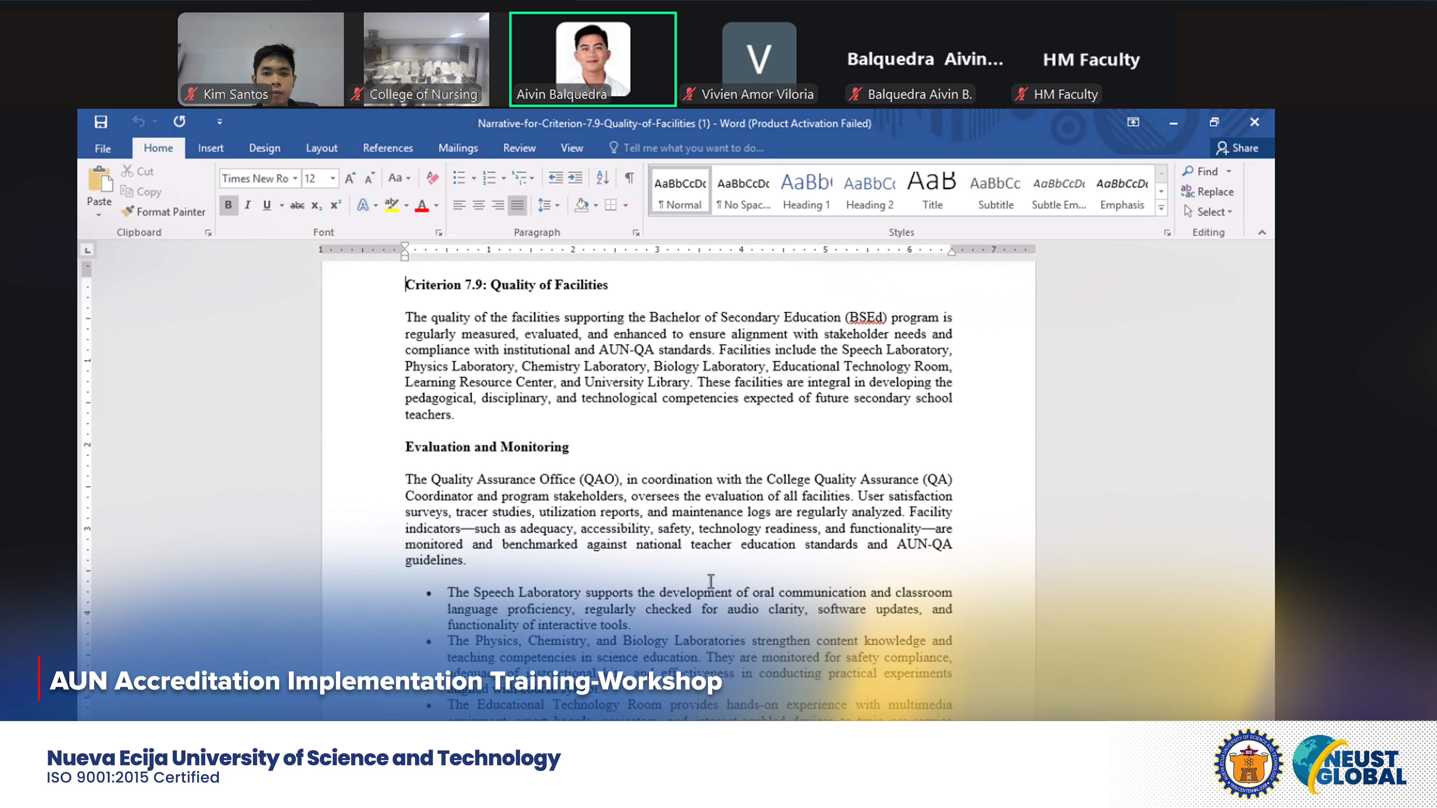Click the Clear All Formatting icon
Image resolution: width=1437 pixels, height=808 pixels.
pos(432,178)
